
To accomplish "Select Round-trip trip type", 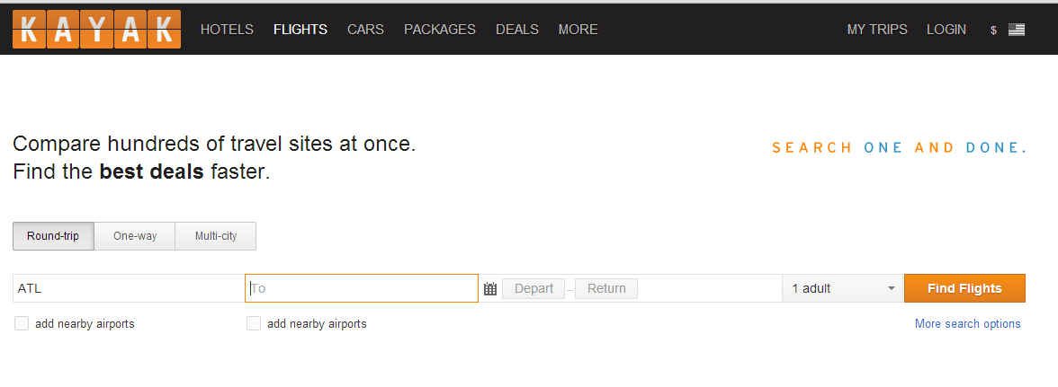I will click(53, 236).
